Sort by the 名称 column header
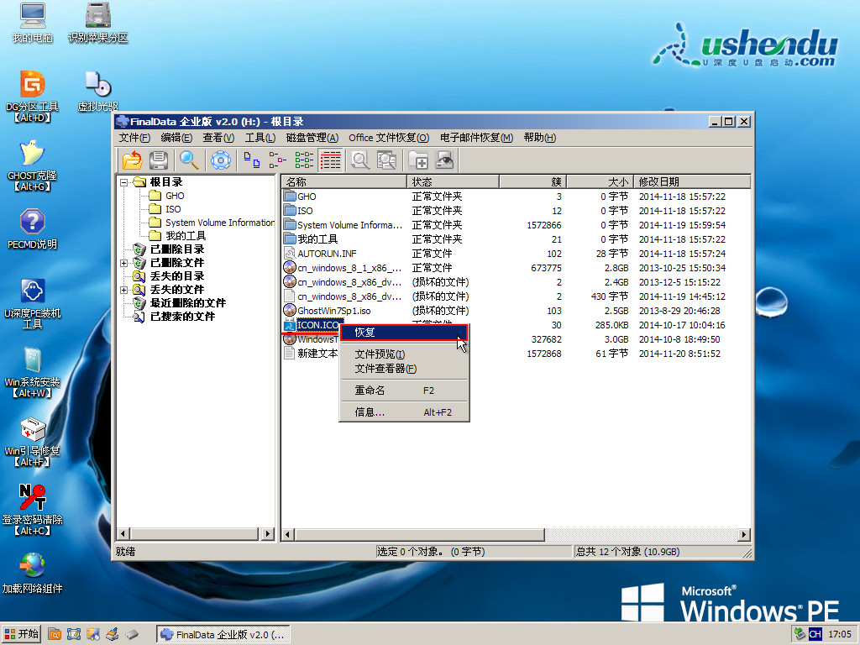The image size is (860, 645). pos(344,181)
